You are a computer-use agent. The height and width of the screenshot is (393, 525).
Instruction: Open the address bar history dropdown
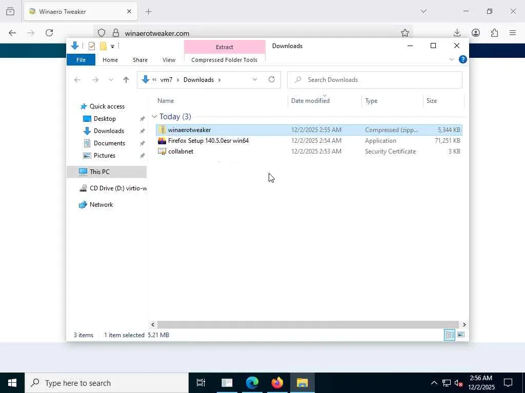tap(255, 79)
